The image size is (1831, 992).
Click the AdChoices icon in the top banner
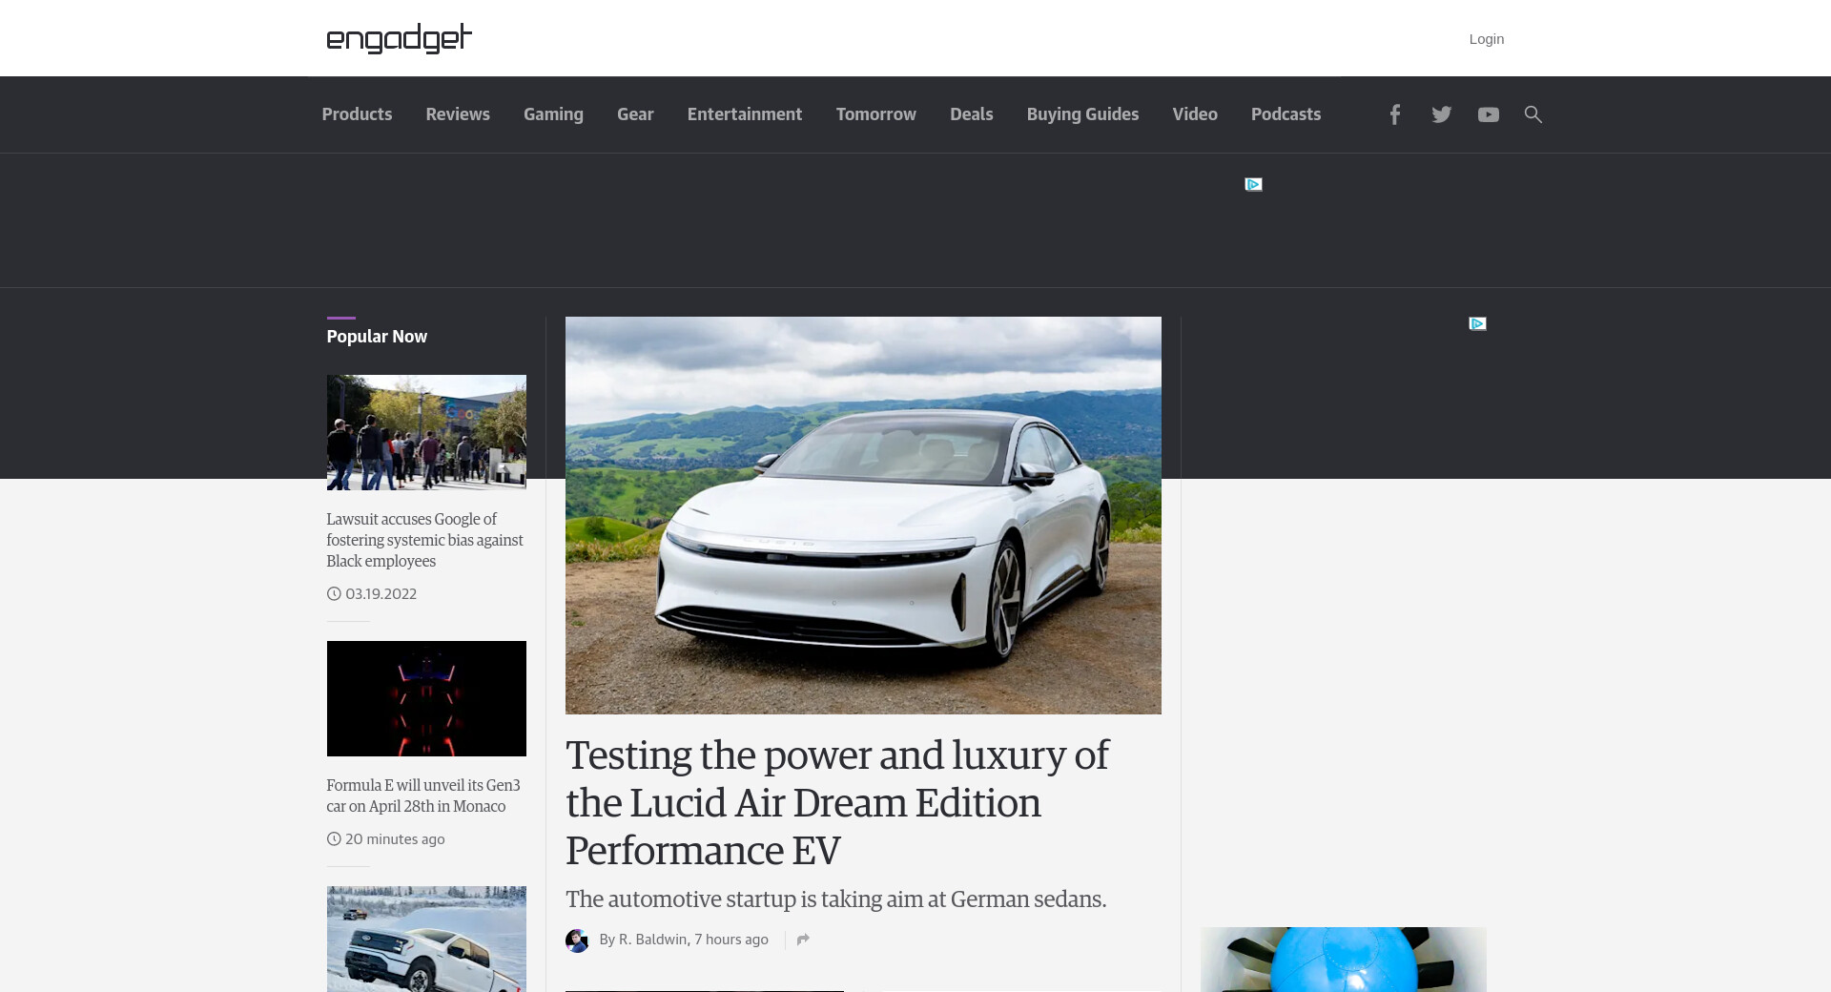[x=1253, y=184]
